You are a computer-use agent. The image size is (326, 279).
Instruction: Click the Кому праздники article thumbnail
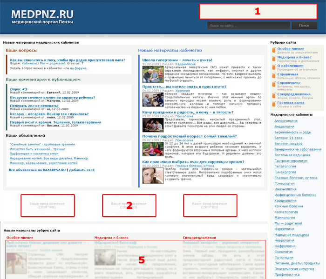click(153, 125)
